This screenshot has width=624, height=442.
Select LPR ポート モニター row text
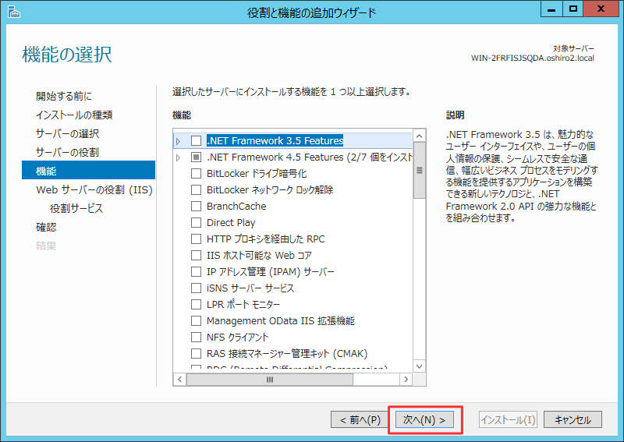pyautogui.click(x=243, y=304)
